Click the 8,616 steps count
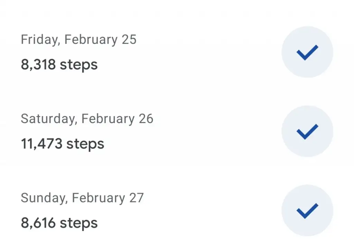Screen dimensions: 354x250 coord(59,223)
